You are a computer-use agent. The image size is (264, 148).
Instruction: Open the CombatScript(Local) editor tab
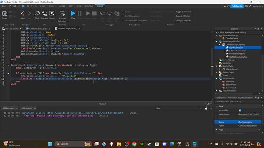coord(38,28)
